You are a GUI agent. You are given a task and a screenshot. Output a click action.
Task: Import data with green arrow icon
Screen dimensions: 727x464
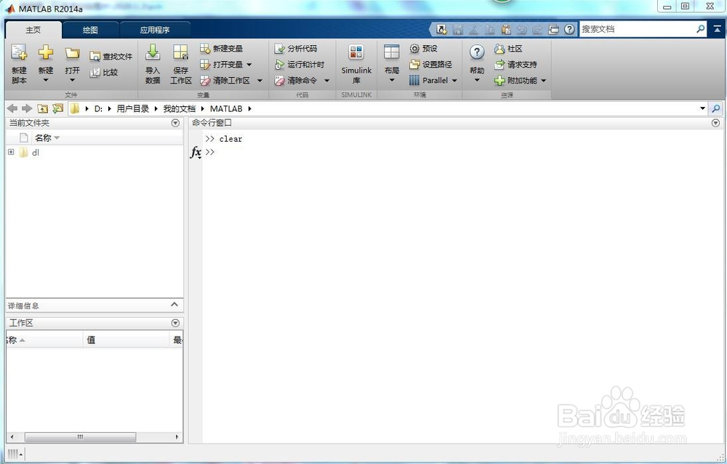[153, 63]
